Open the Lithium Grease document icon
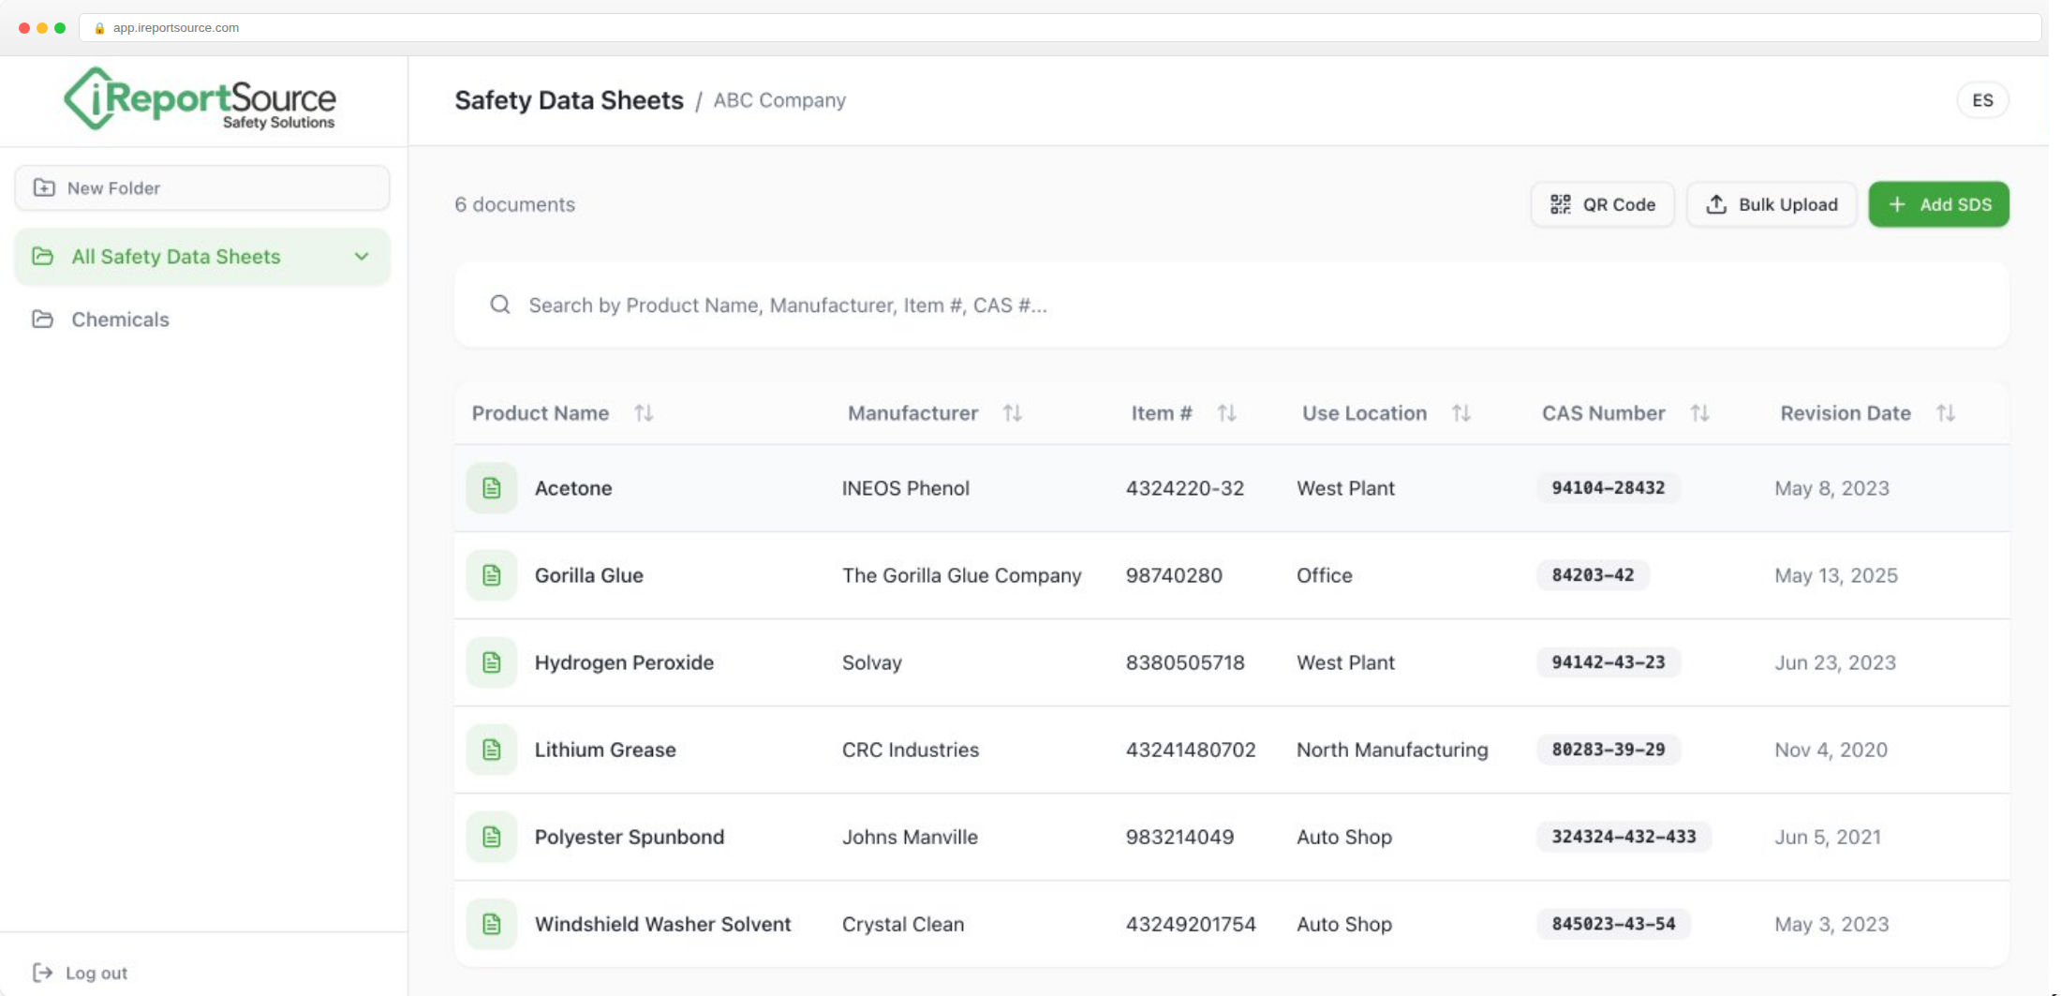This screenshot has width=2061, height=996. click(492, 749)
